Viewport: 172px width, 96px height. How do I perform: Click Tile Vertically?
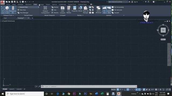[x=117, y=10]
